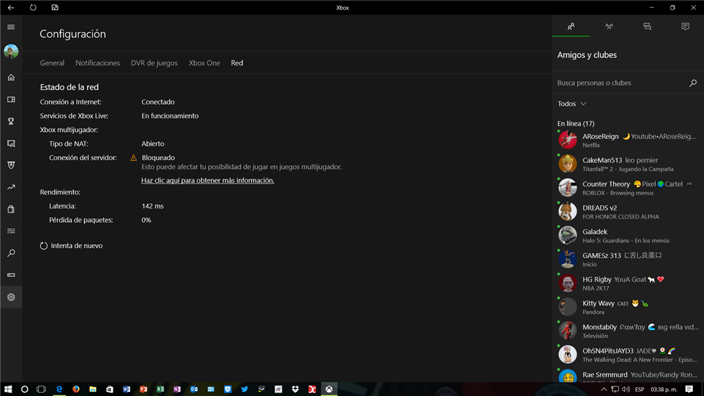The image size is (704, 396).
Task: Go back using the title bar arrow
Action: pyautogui.click(x=11, y=8)
